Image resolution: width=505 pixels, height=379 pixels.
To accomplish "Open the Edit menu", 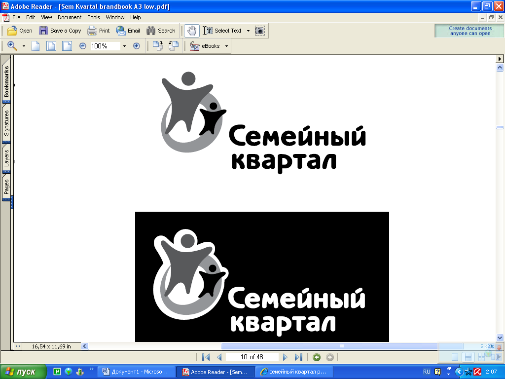I will [31, 17].
